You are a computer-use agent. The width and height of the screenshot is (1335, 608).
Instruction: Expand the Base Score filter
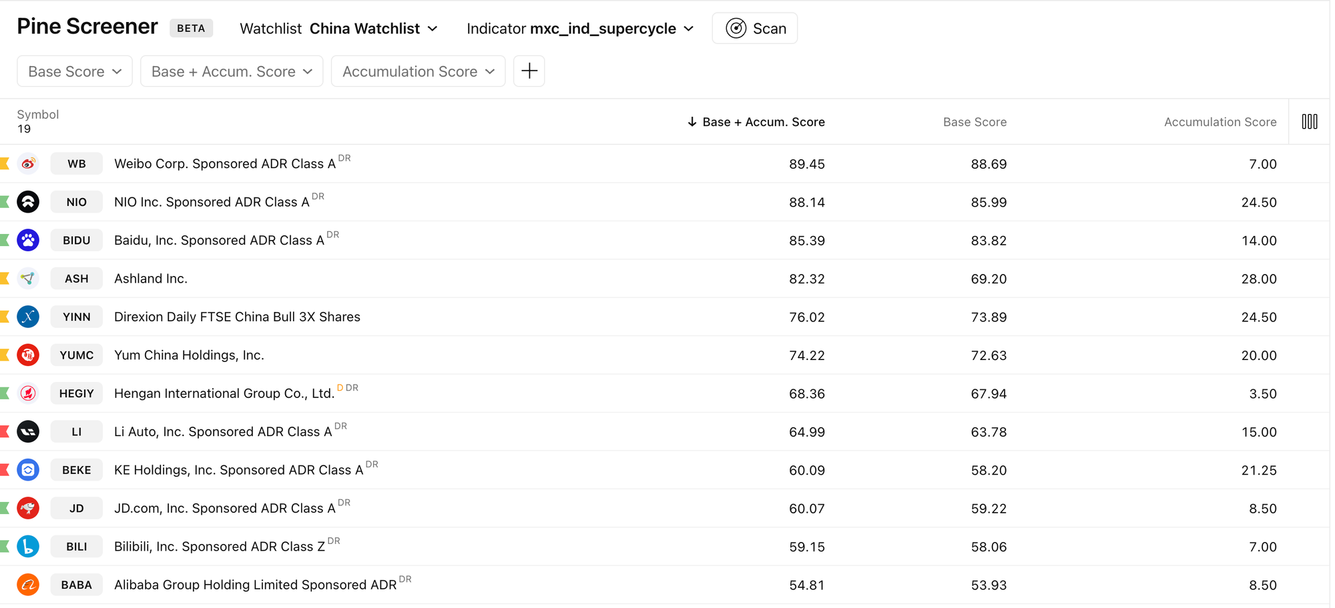[x=75, y=71]
